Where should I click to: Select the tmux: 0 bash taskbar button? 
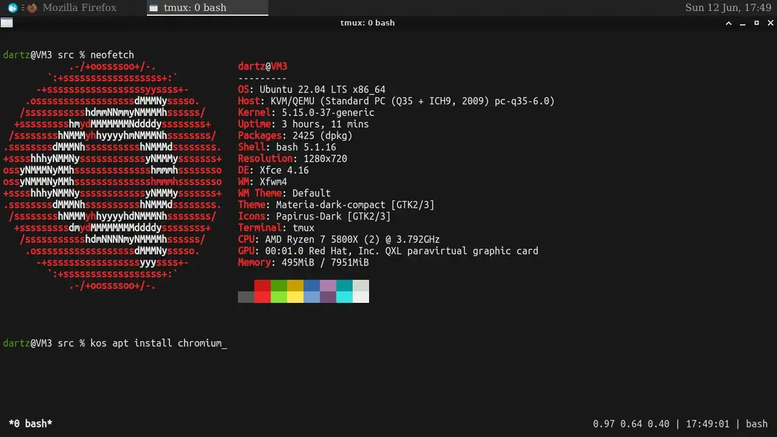click(207, 8)
